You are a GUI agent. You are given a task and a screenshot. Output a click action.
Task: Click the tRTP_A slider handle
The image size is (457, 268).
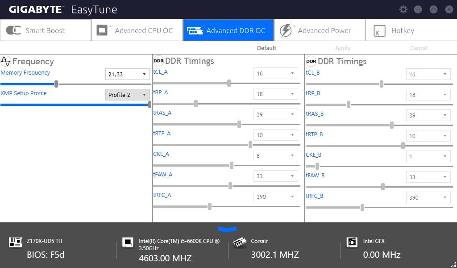[250, 145]
